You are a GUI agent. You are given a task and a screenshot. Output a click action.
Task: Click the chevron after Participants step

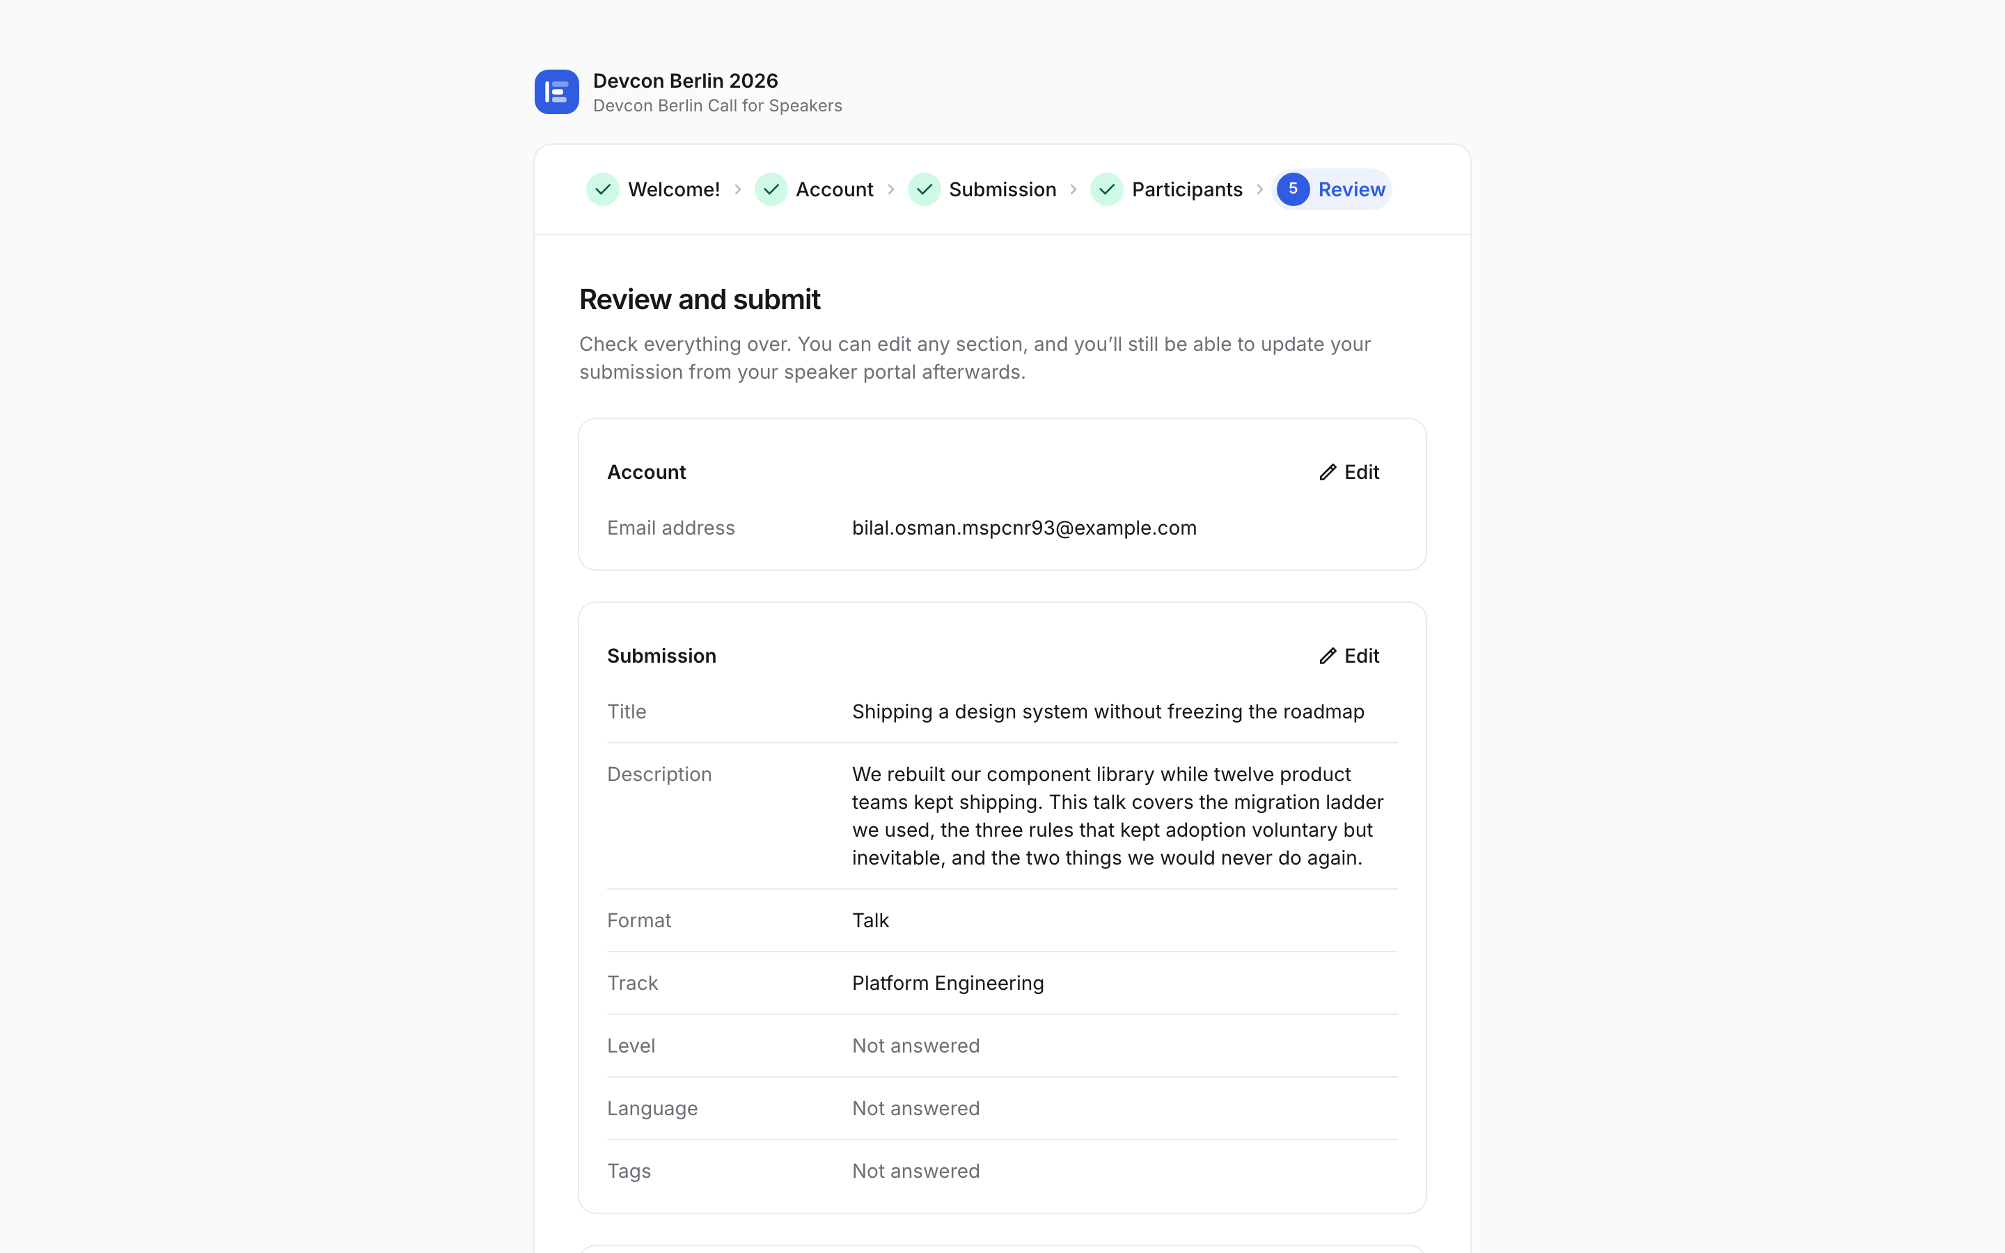[1260, 189]
